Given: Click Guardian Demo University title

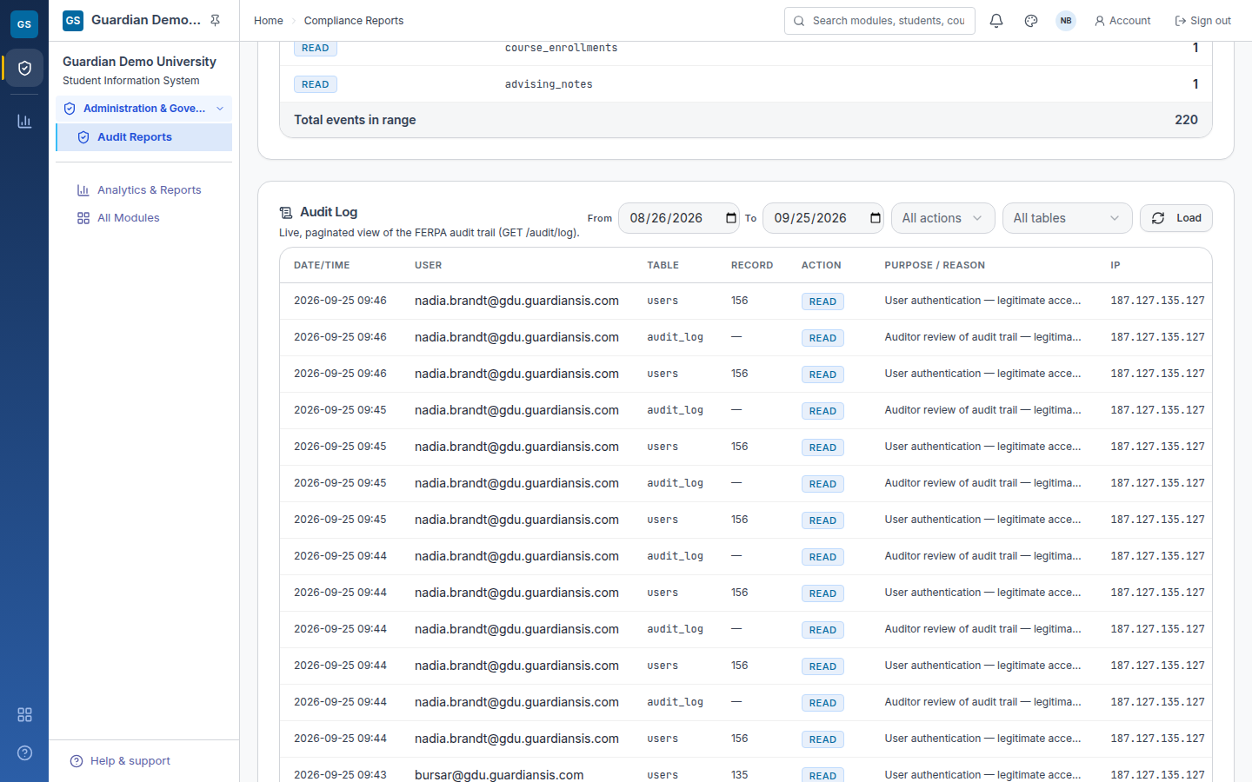Looking at the screenshot, I should click(139, 62).
